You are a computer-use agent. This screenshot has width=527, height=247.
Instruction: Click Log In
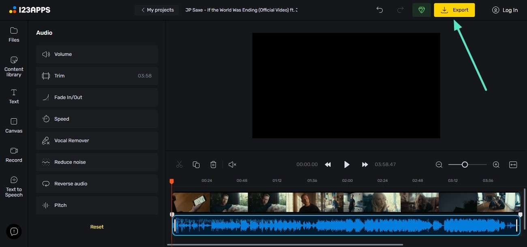point(505,10)
